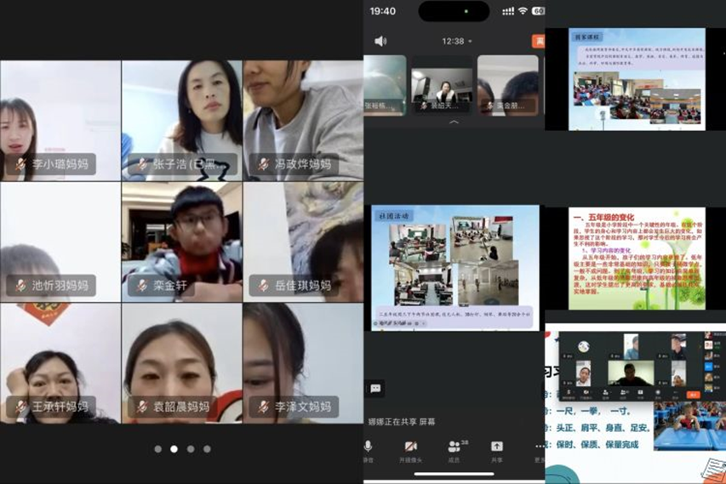Open the members list icon
The width and height of the screenshot is (726, 484).
point(454,447)
